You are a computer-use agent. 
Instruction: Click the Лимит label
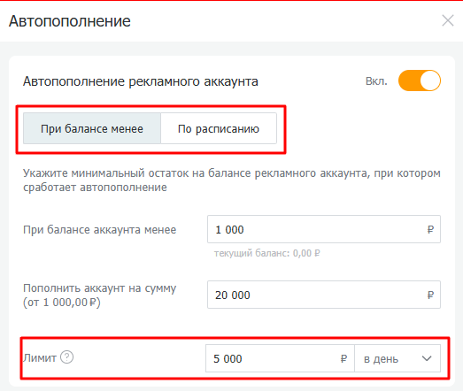click(40, 358)
